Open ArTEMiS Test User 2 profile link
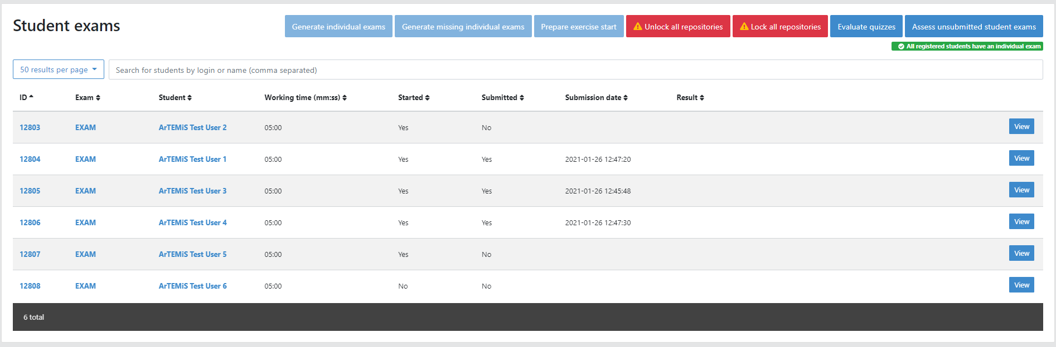Image resolution: width=1056 pixels, height=347 pixels. (x=192, y=127)
